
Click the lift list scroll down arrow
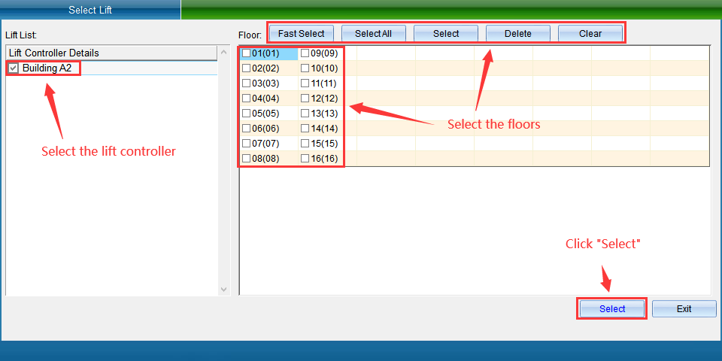tap(224, 289)
